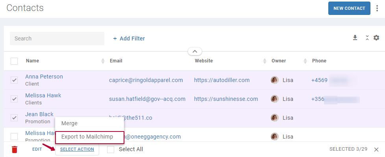Uncheck the Jean Black row checkbox
This screenshot has height=157, width=385.
point(14,118)
